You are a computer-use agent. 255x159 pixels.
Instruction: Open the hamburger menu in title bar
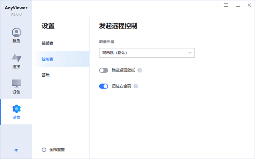click(226, 5)
